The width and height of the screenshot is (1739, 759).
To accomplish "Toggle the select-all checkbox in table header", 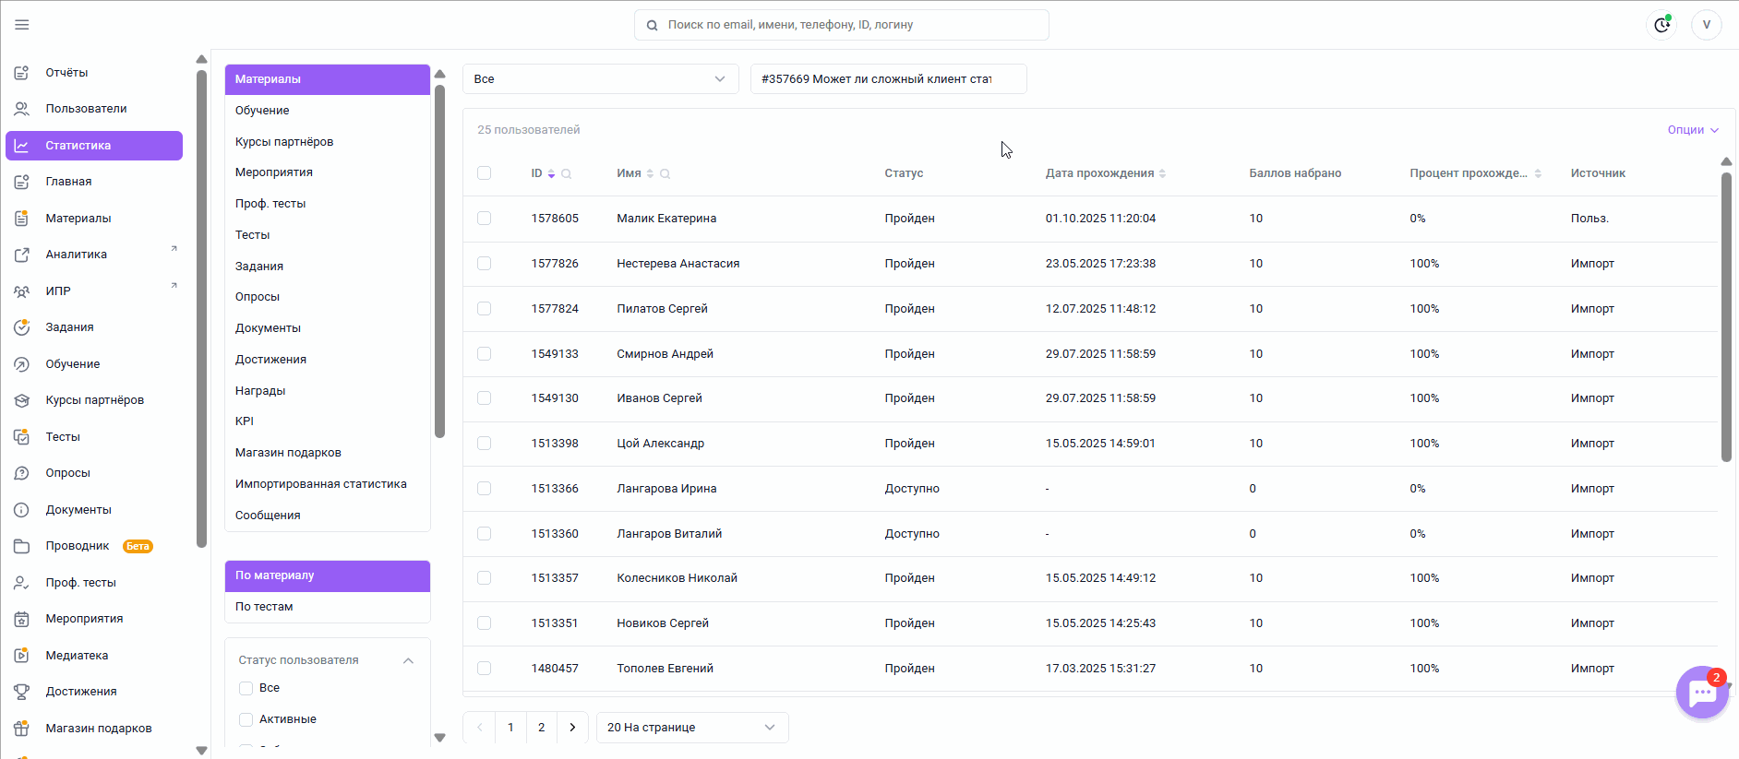I will point(484,173).
